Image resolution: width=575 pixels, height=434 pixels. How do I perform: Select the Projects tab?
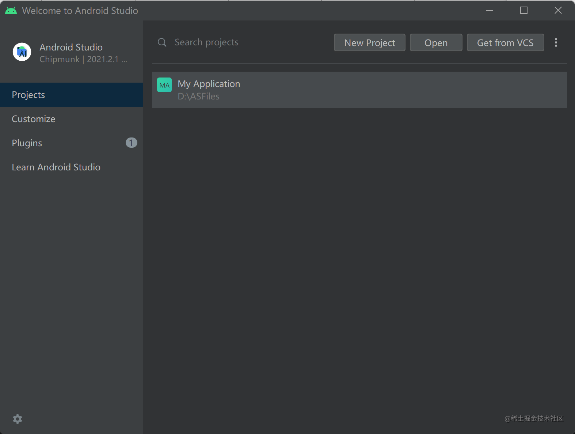72,95
